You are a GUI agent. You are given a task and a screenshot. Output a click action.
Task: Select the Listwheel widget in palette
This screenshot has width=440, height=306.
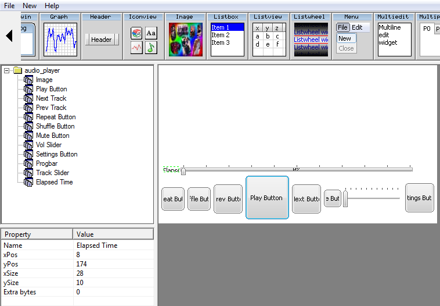pyautogui.click(x=311, y=39)
